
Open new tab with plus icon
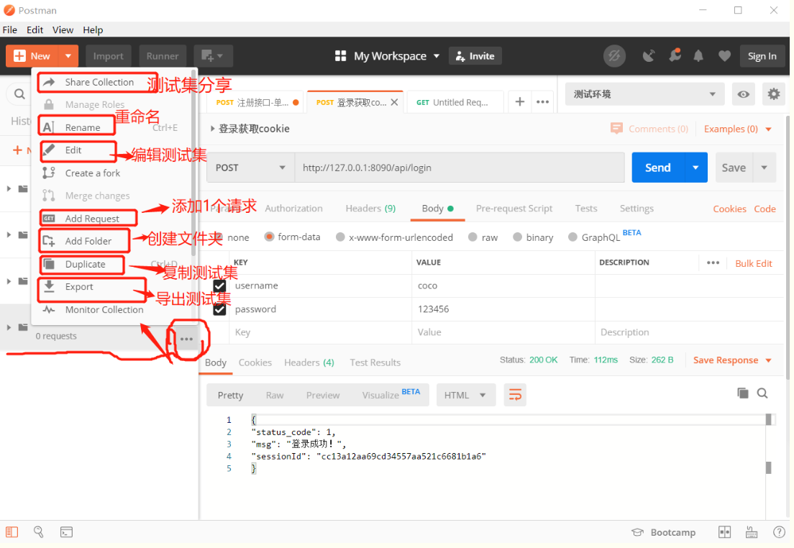(x=519, y=102)
